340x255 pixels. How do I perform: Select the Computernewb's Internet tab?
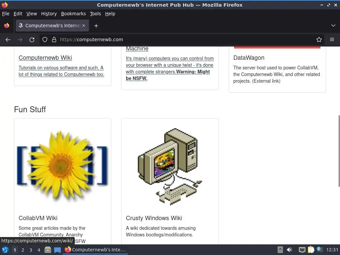(52, 26)
